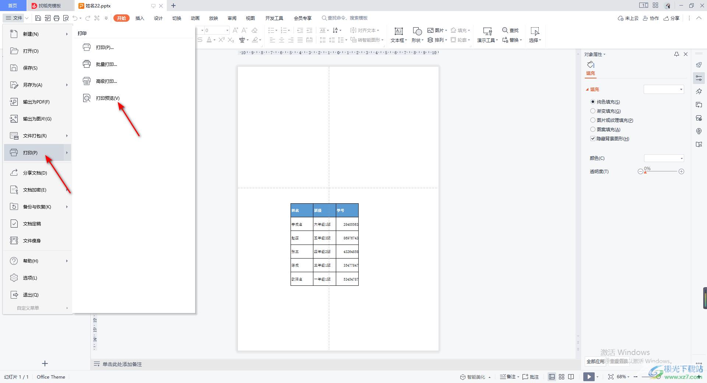Screen dimensions: 707x383
Task: Expand Backup and Restore (备份与恢复) submenu arrow
Action: point(67,207)
